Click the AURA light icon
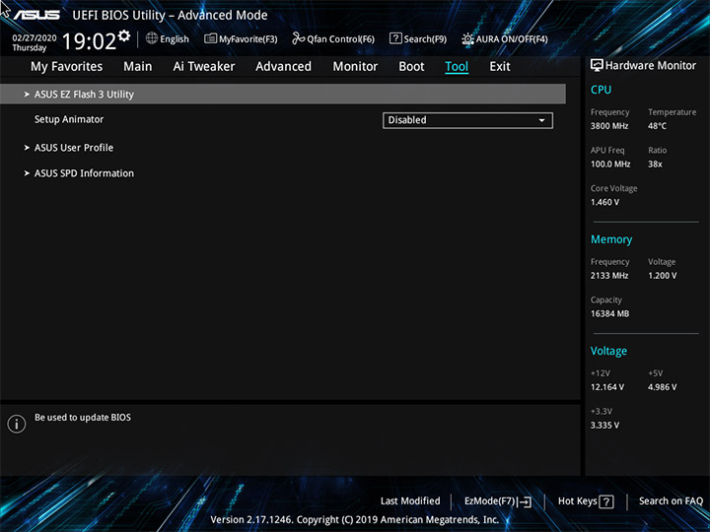This screenshot has height=532, width=710. point(467,38)
